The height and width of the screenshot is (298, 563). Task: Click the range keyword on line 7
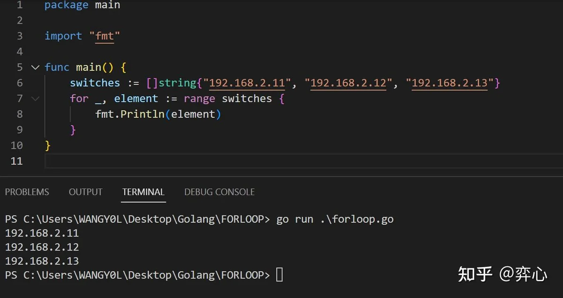pos(199,99)
